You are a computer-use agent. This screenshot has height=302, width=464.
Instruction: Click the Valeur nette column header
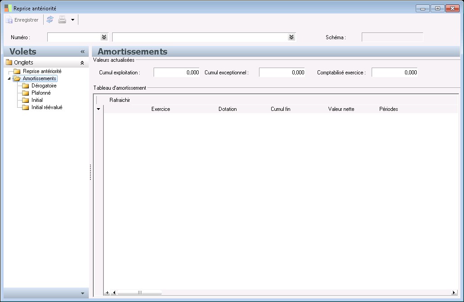click(x=341, y=109)
